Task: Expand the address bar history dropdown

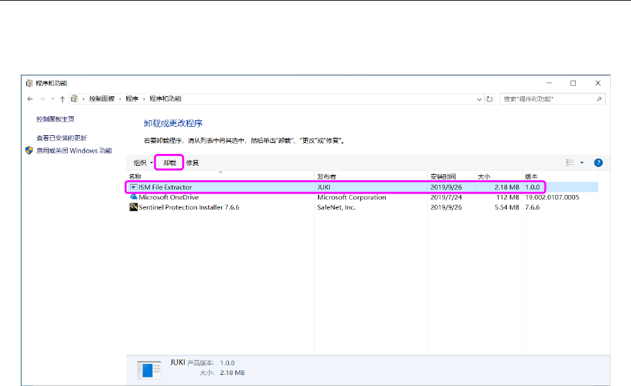Action: (x=479, y=99)
